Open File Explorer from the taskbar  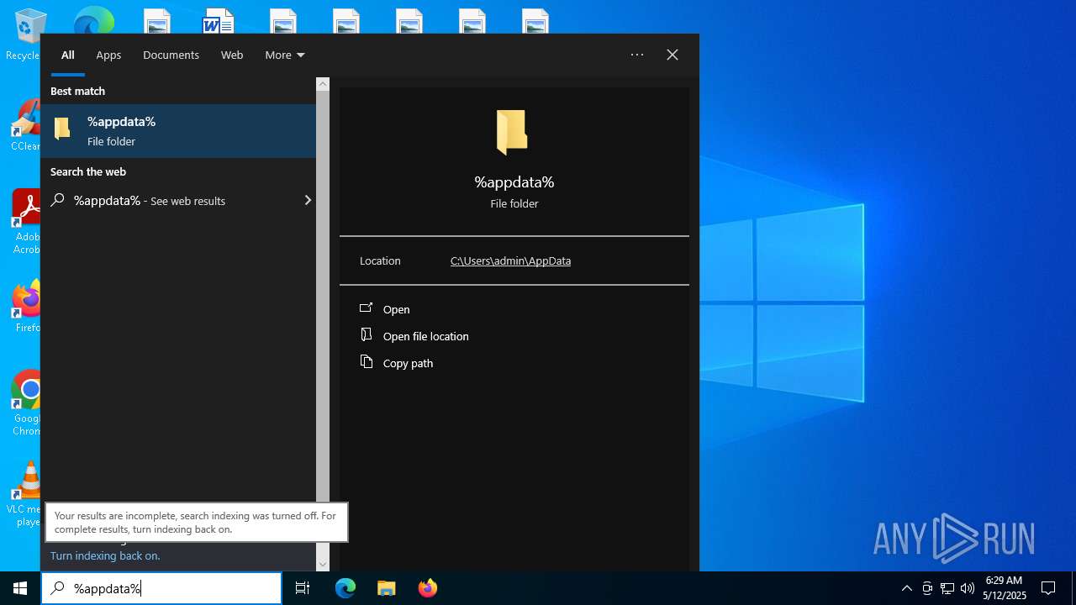click(x=386, y=588)
